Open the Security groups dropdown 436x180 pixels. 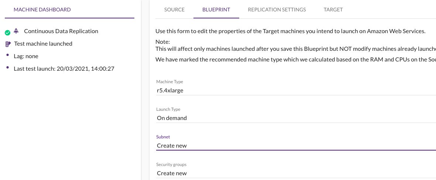click(x=295, y=173)
